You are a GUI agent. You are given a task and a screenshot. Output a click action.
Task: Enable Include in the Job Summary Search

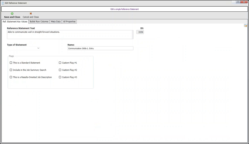11,70
